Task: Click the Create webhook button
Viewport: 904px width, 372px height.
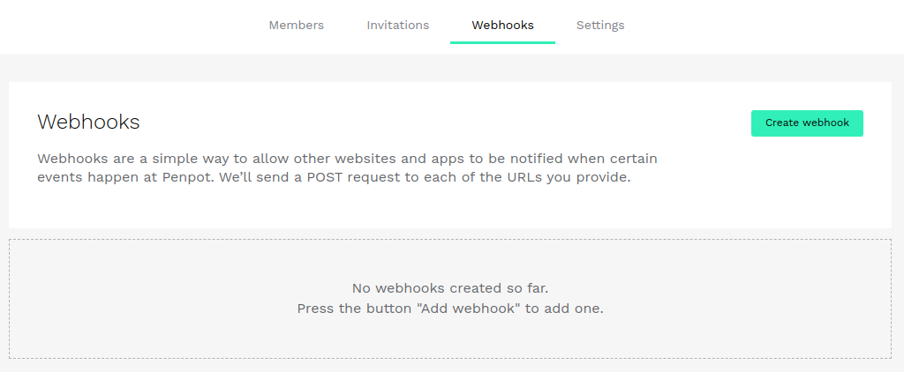Action: (807, 123)
